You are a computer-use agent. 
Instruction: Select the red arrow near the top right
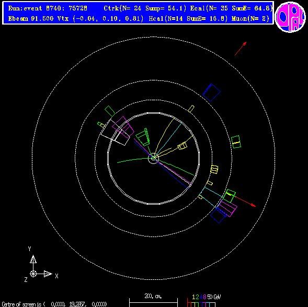[241, 49]
